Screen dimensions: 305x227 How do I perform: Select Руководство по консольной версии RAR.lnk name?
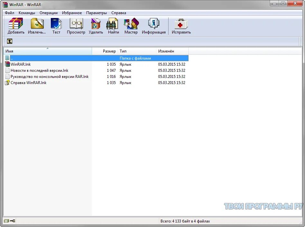(x=50, y=77)
